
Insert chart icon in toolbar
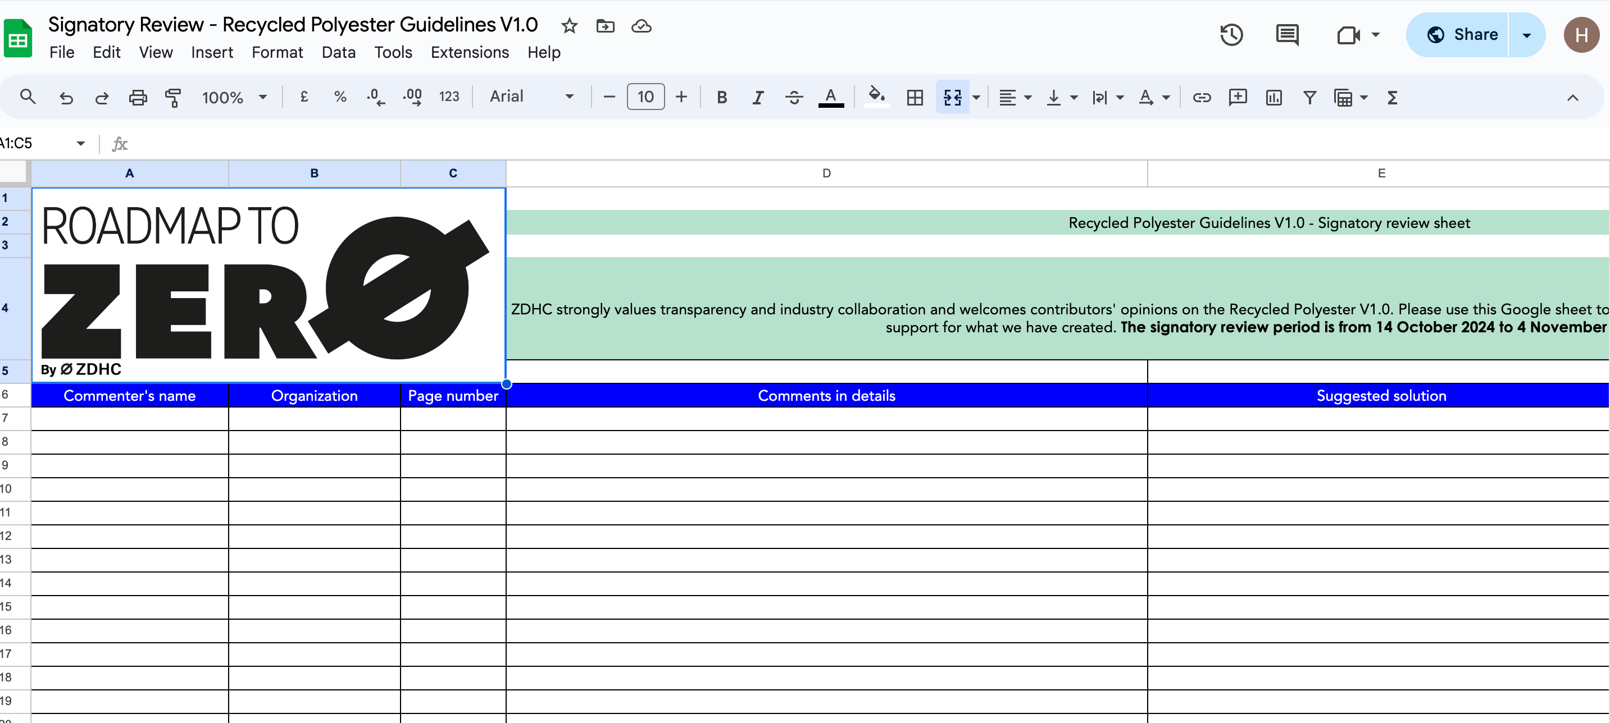[x=1273, y=97]
